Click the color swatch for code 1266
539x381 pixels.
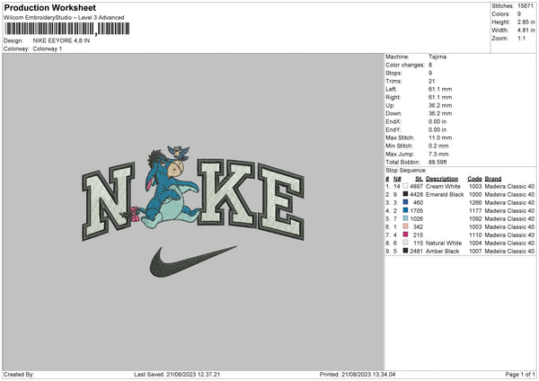(x=406, y=202)
